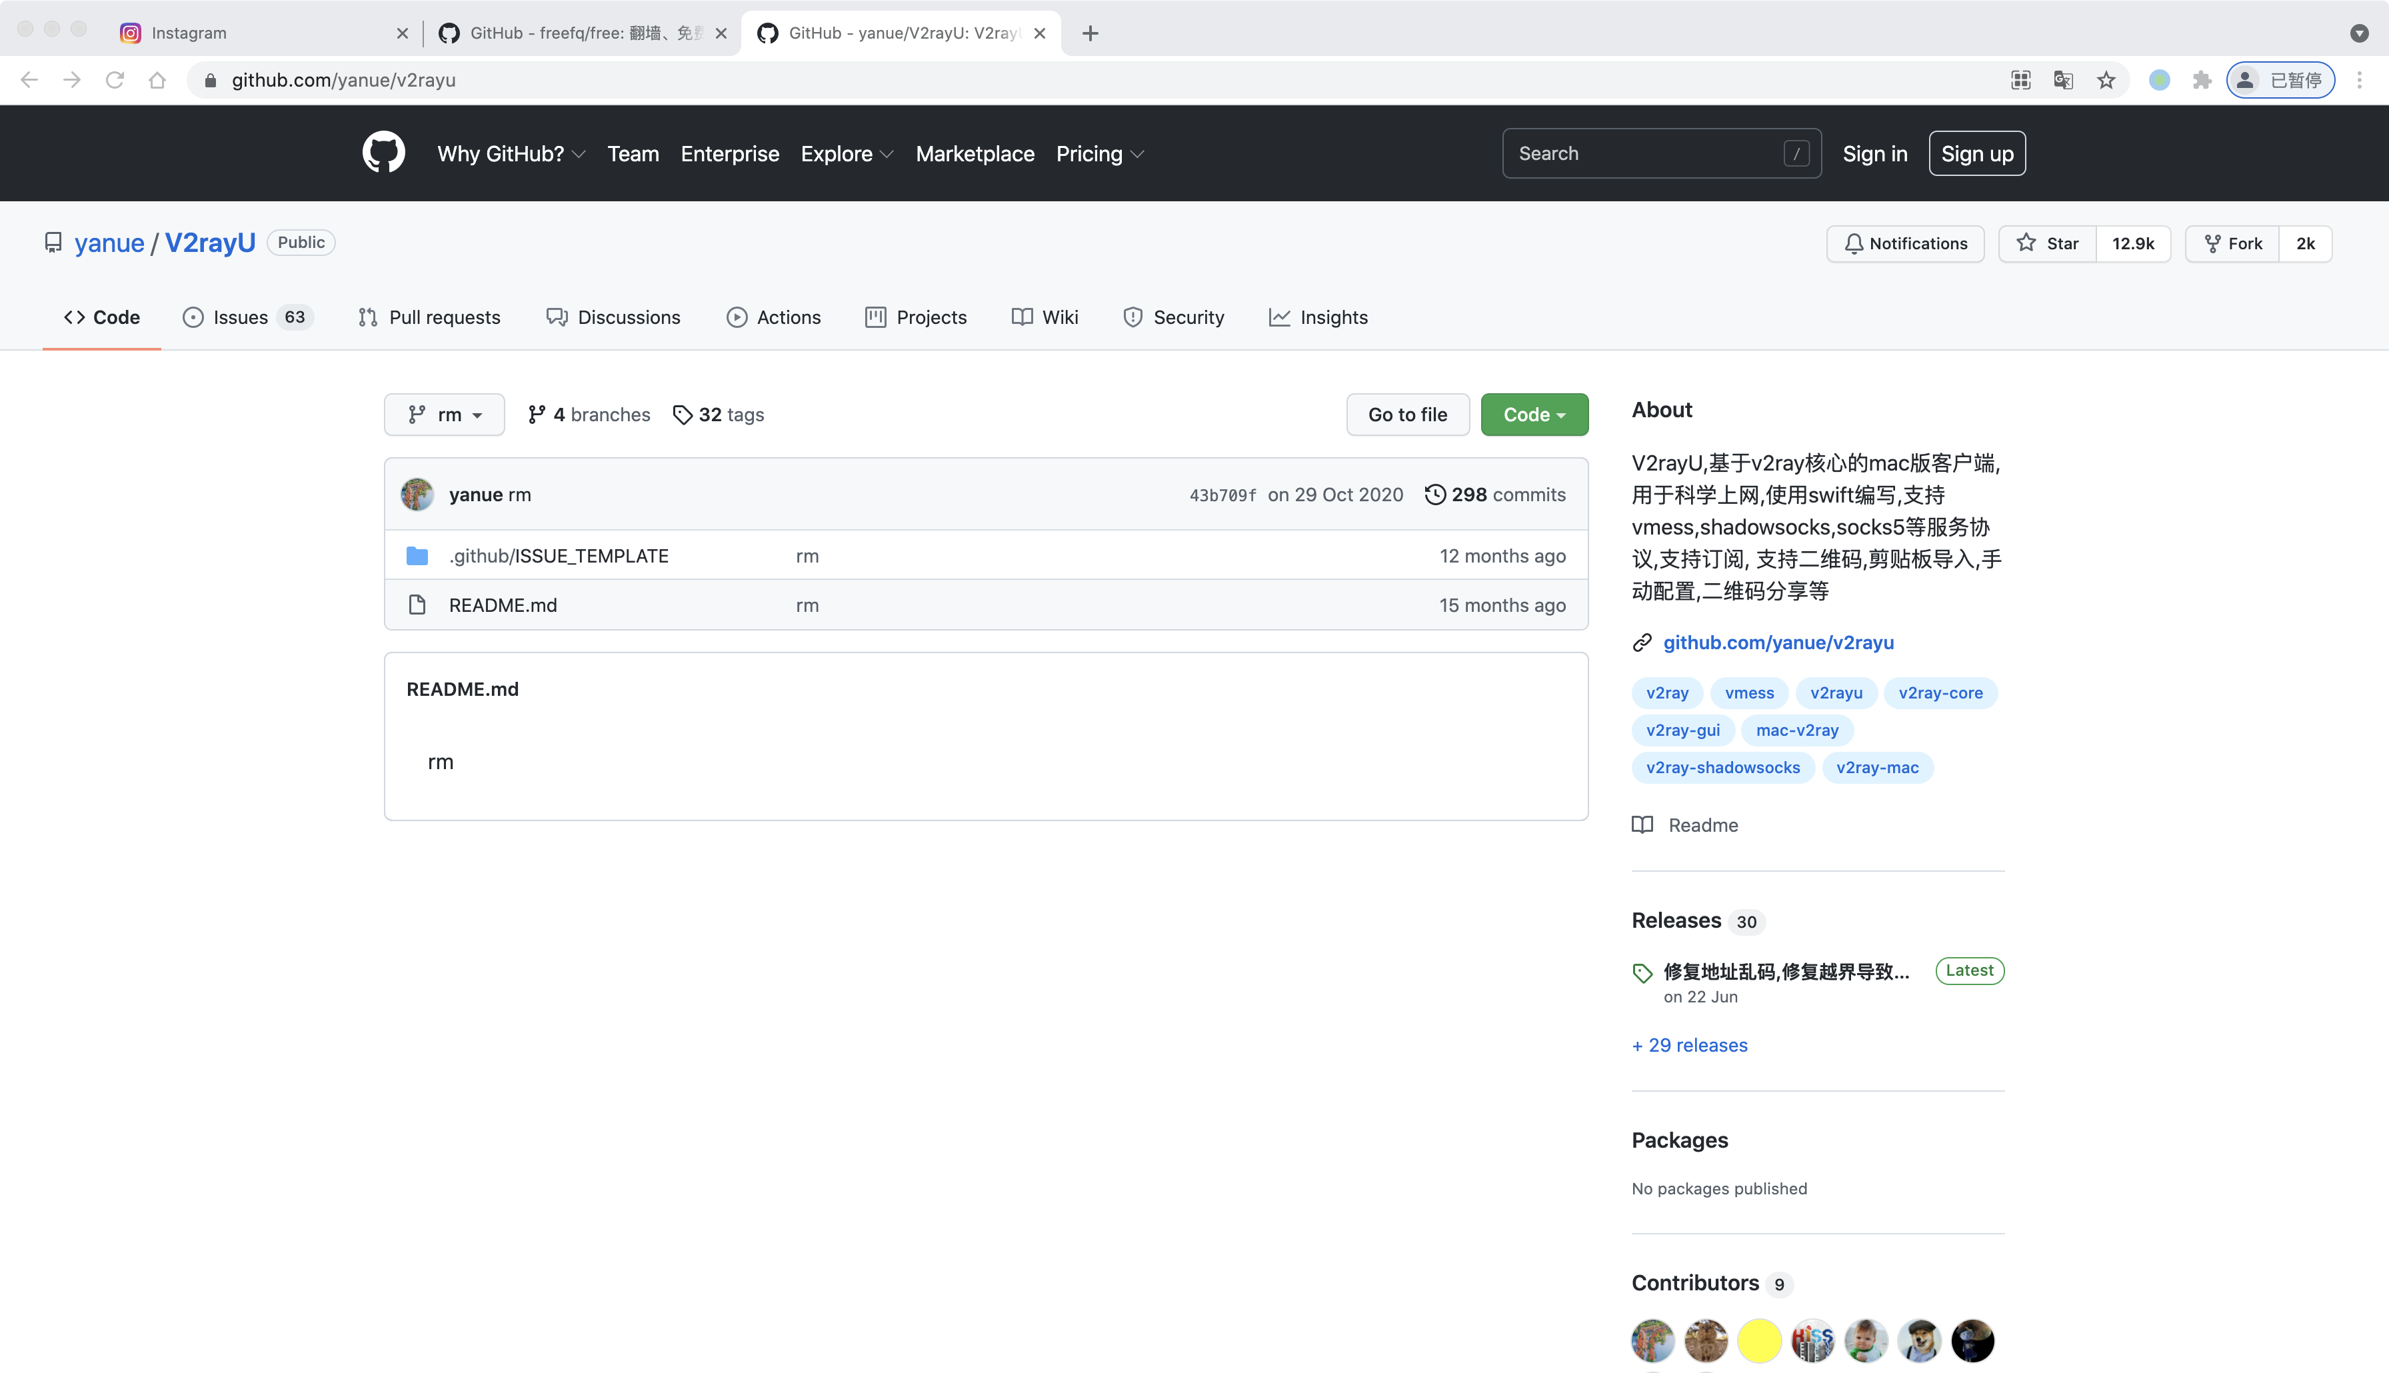
Task: Click the commit history clock icon
Action: click(x=1435, y=494)
